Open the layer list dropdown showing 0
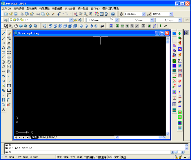 click(71, 20)
